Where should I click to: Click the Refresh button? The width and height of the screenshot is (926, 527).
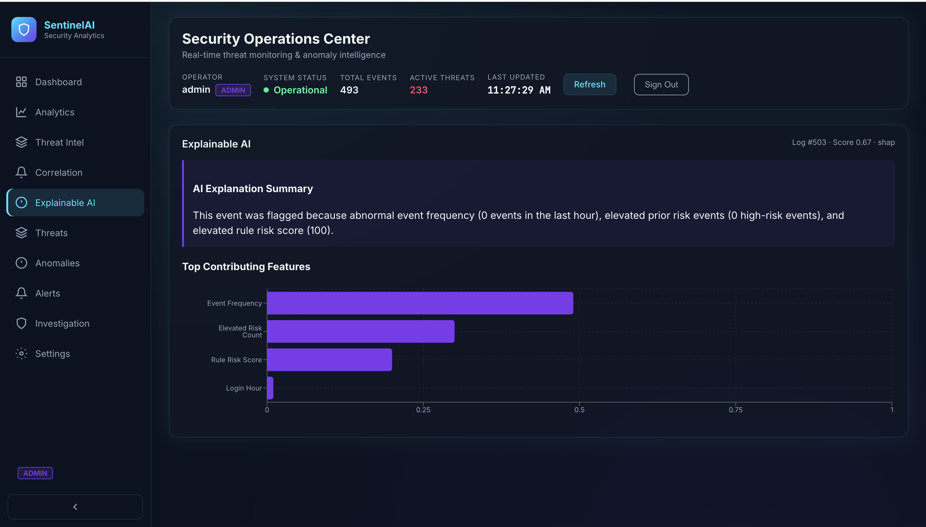(590, 84)
